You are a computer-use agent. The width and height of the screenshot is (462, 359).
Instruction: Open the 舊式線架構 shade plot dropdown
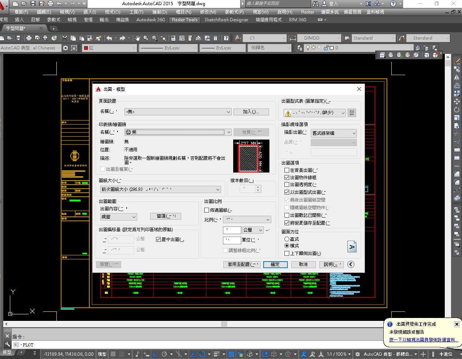pyautogui.click(x=334, y=133)
